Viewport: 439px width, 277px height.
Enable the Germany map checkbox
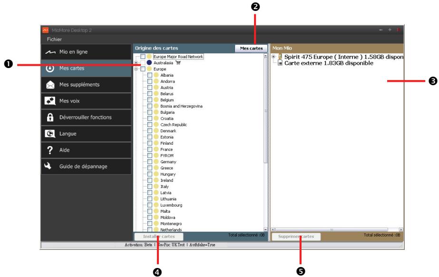coord(150,162)
